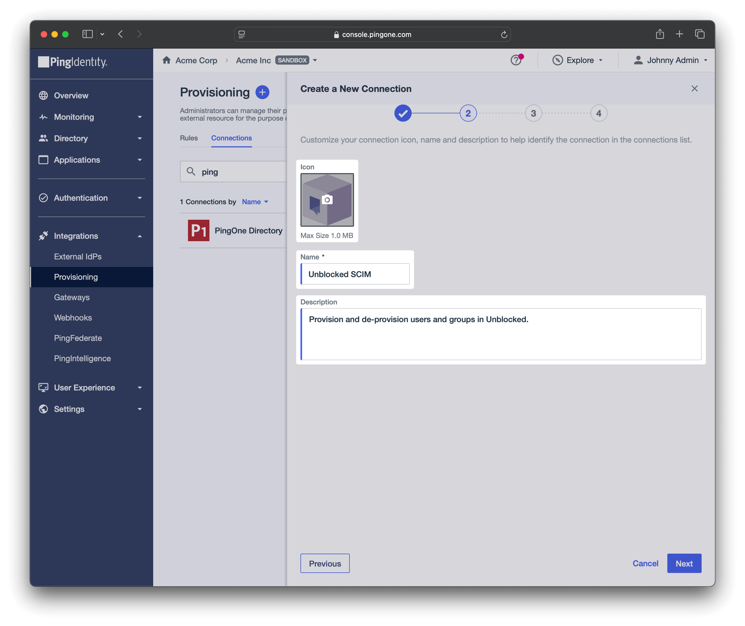Open the help question mark icon

click(x=516, y=60)
